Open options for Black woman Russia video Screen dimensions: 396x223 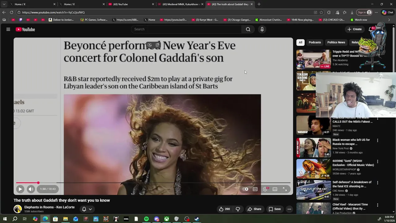pyautogui.click(x=377, y=141)
